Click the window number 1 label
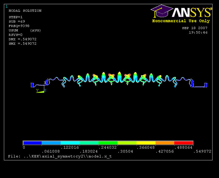This screenshot has height=178, width=219. click(x=7, y=6)
